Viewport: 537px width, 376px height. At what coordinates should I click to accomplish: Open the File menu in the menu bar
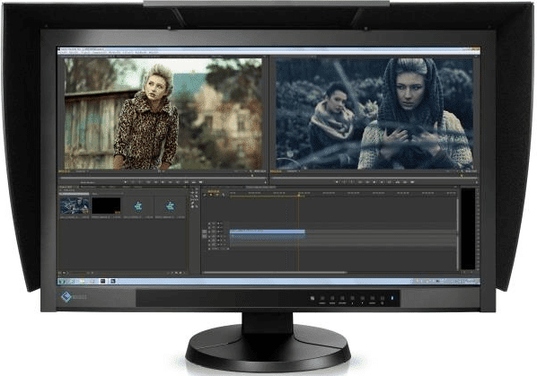click(x=62, y=52)
